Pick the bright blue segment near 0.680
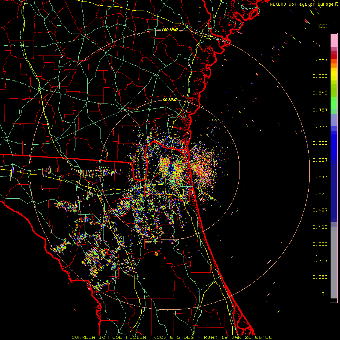This screenshot has width=340, height=340. click(334, 145)
